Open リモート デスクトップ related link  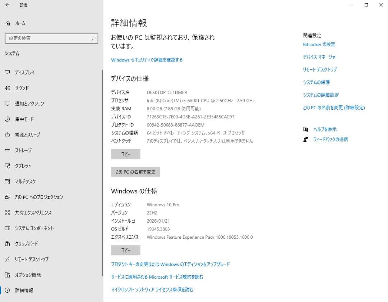click(320, 69)
